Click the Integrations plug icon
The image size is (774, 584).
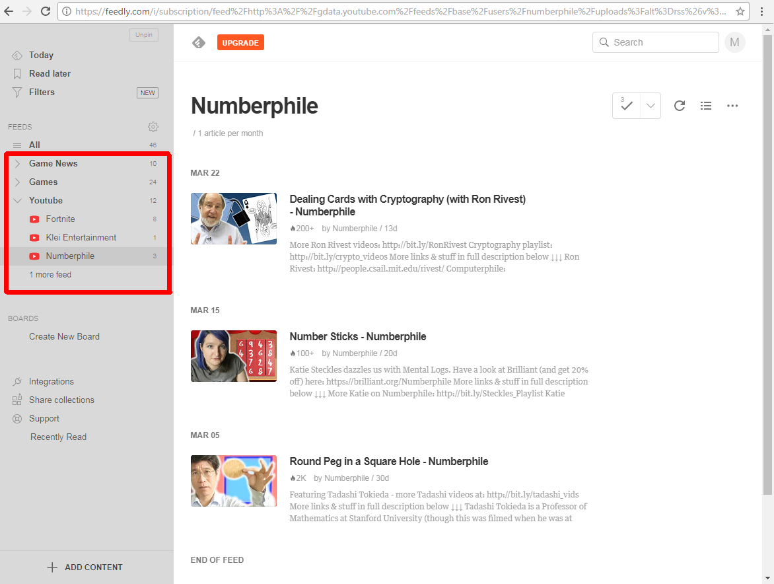pos(17,382)
